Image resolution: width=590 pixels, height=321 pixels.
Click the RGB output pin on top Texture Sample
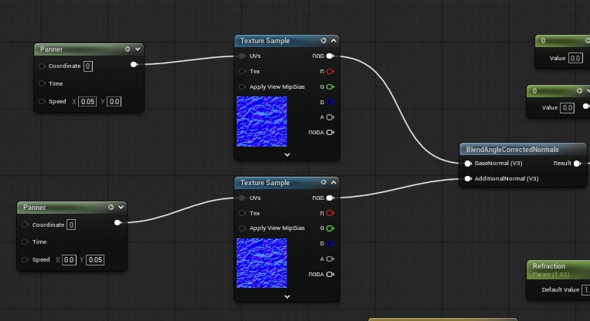coord(330,56)
